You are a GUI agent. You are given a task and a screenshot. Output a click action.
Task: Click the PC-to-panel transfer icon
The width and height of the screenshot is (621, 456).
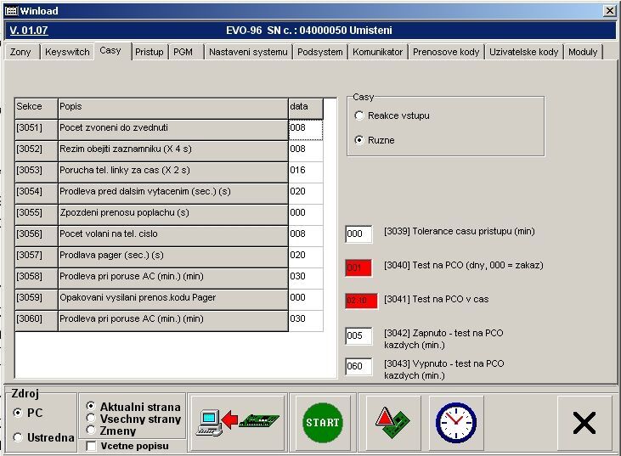[238, 422]
